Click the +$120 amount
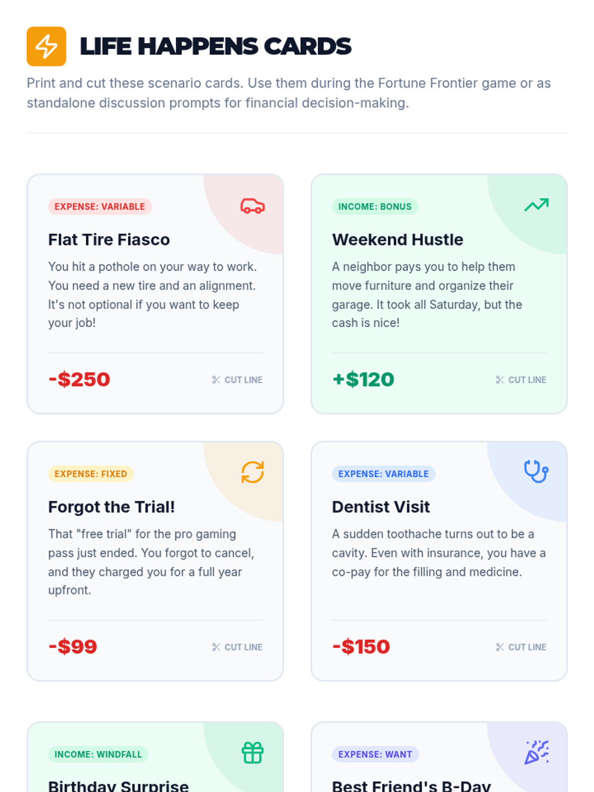594x792 pixels. 363,380
